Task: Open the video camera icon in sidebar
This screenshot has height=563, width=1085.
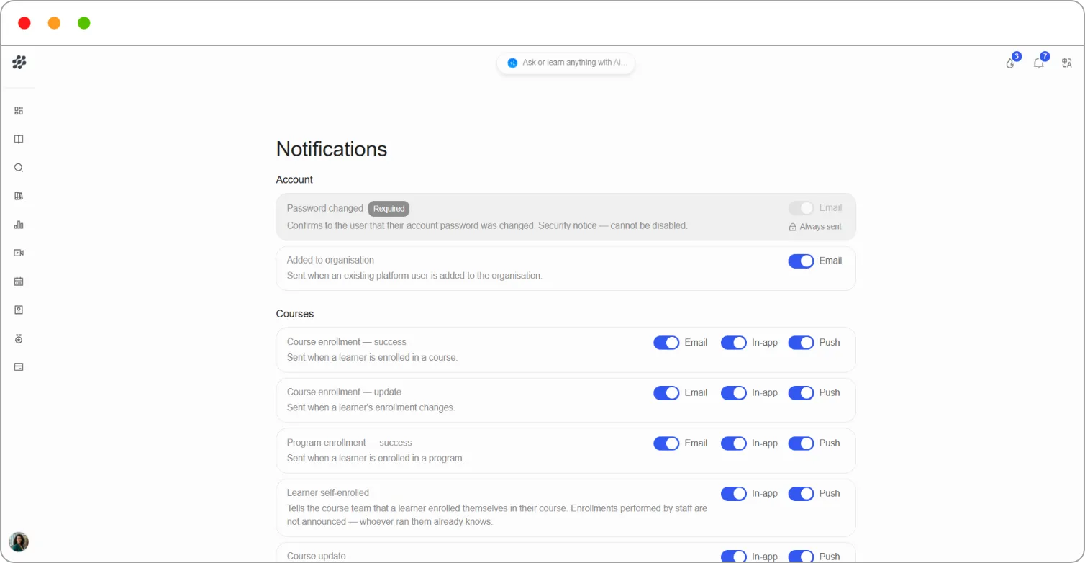Action: tap(19, 253)
